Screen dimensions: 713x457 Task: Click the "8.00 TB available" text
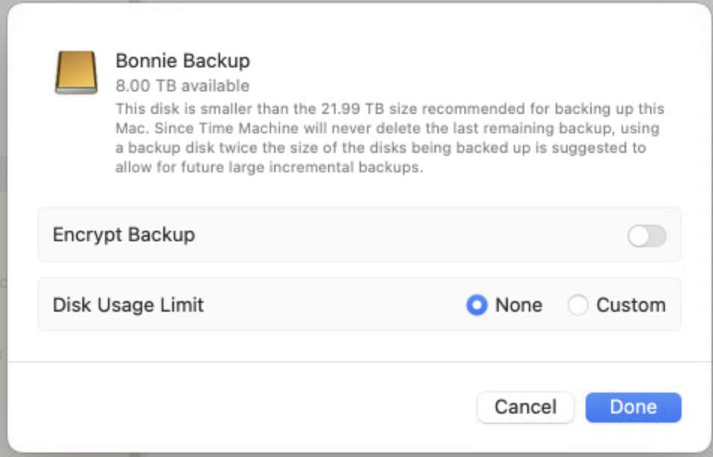tap(182, 85)
